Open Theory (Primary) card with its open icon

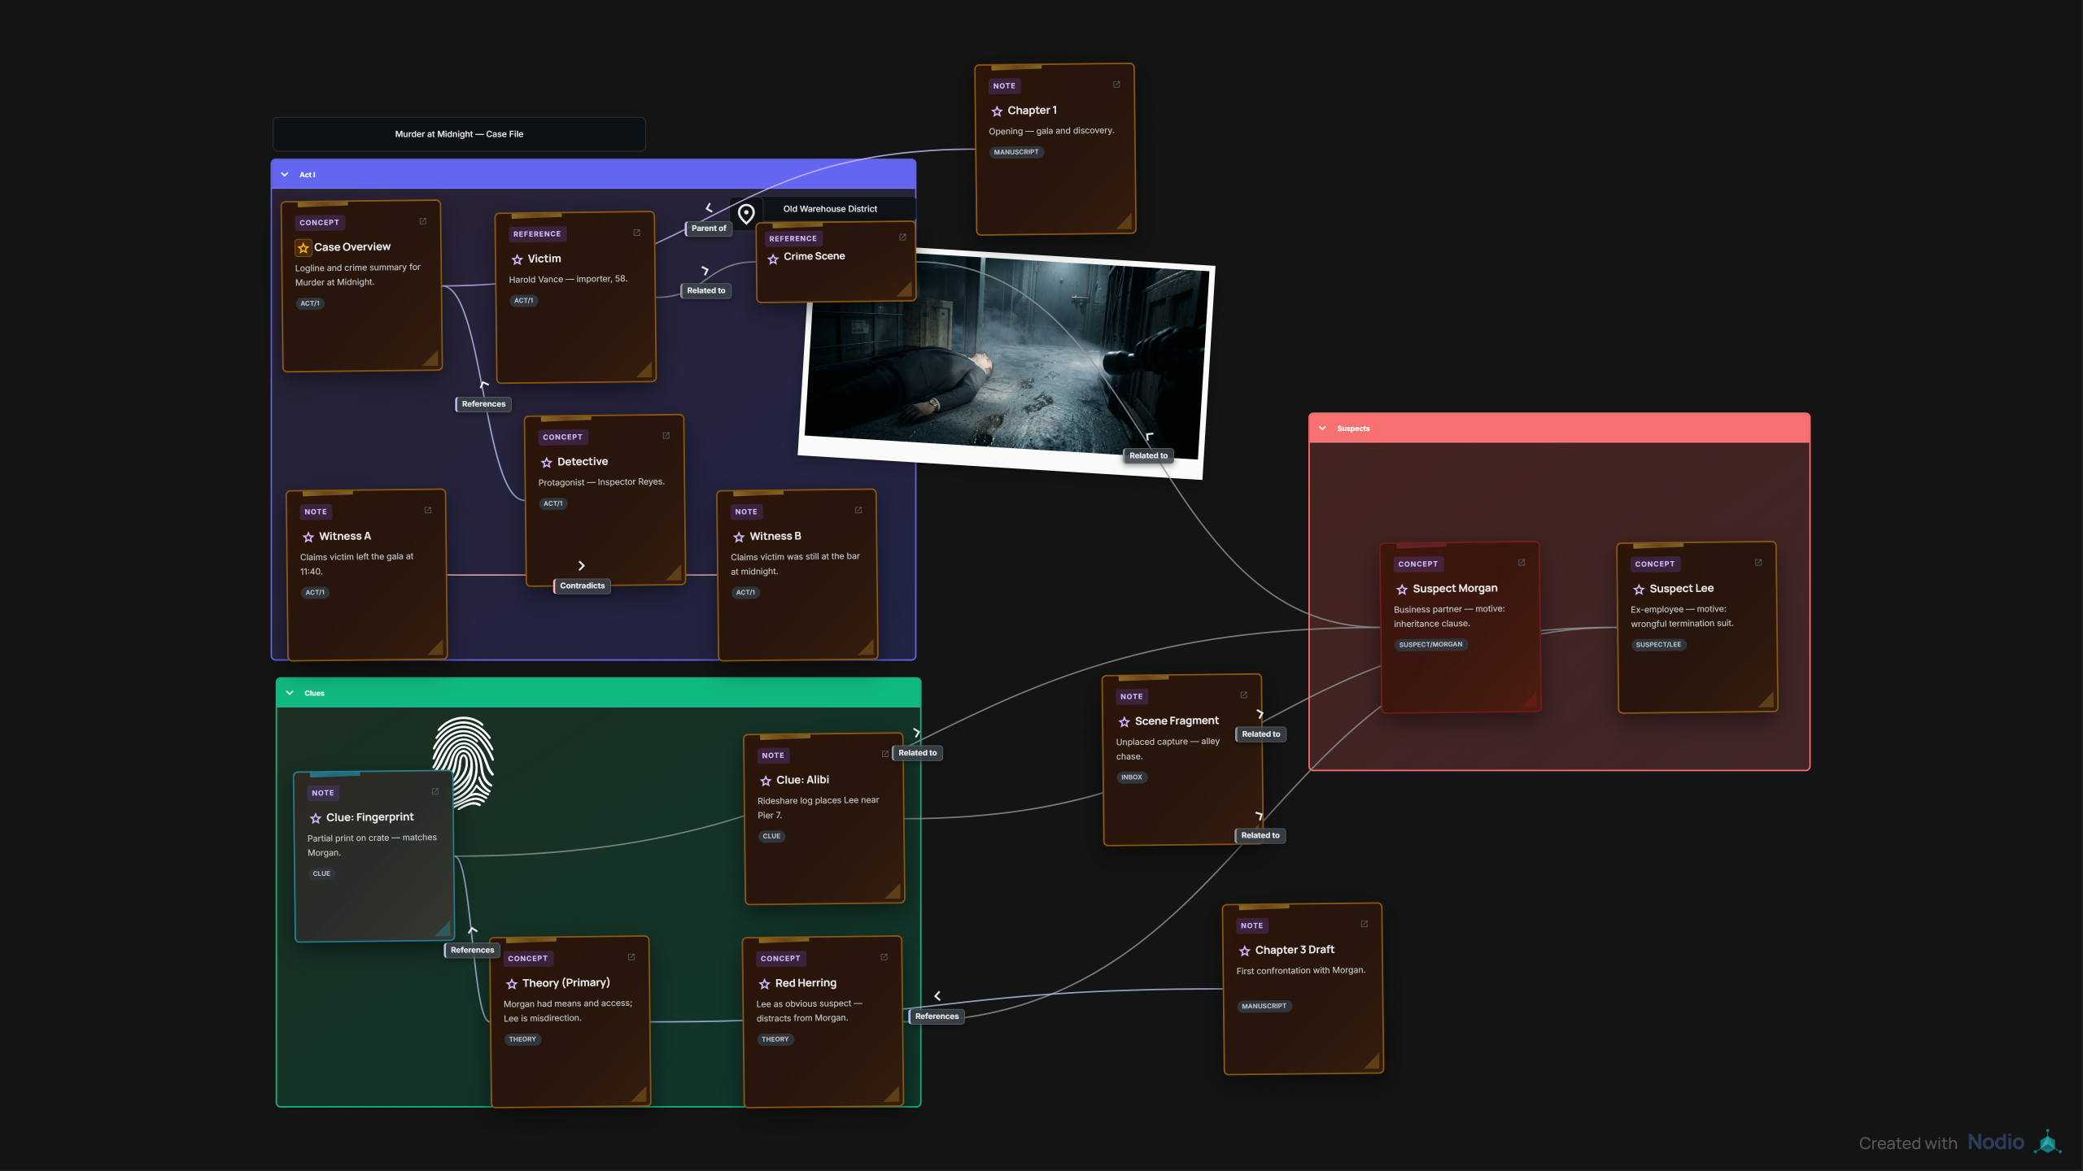pyautogui.click(x=631, y=957)
